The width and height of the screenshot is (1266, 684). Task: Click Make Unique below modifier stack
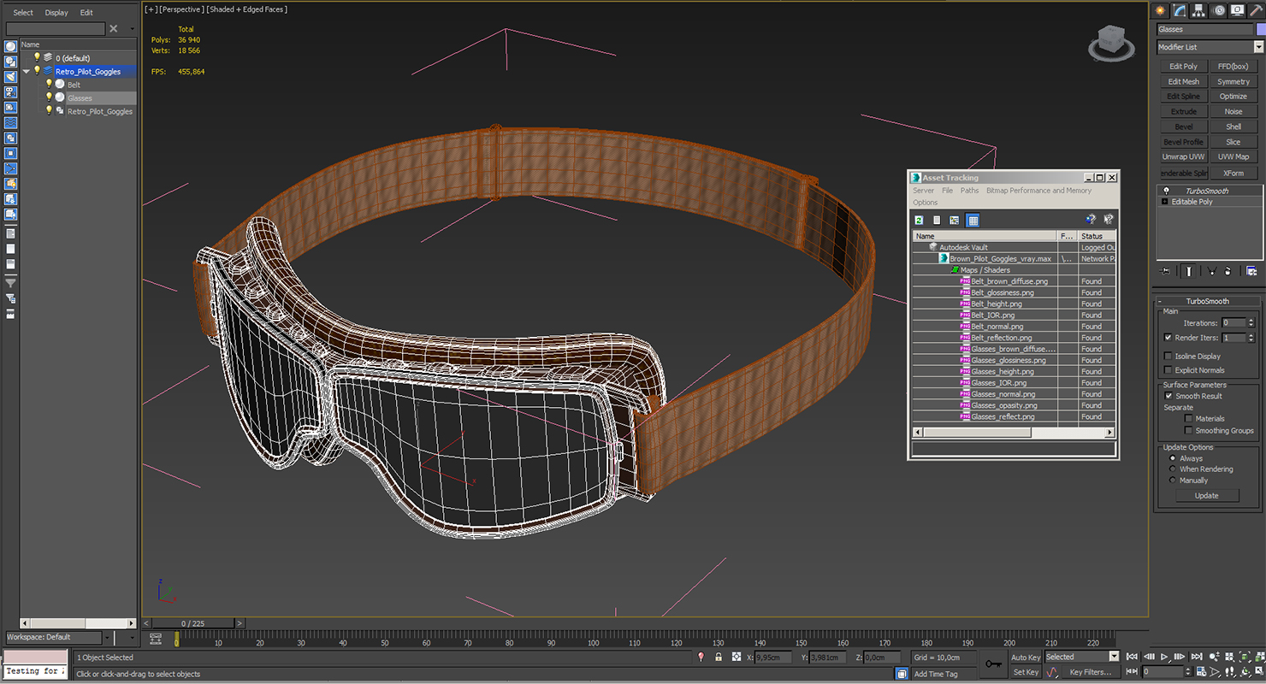click(1211, 271)
